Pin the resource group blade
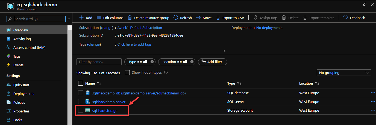376x125 pixels. coord(364,4)
